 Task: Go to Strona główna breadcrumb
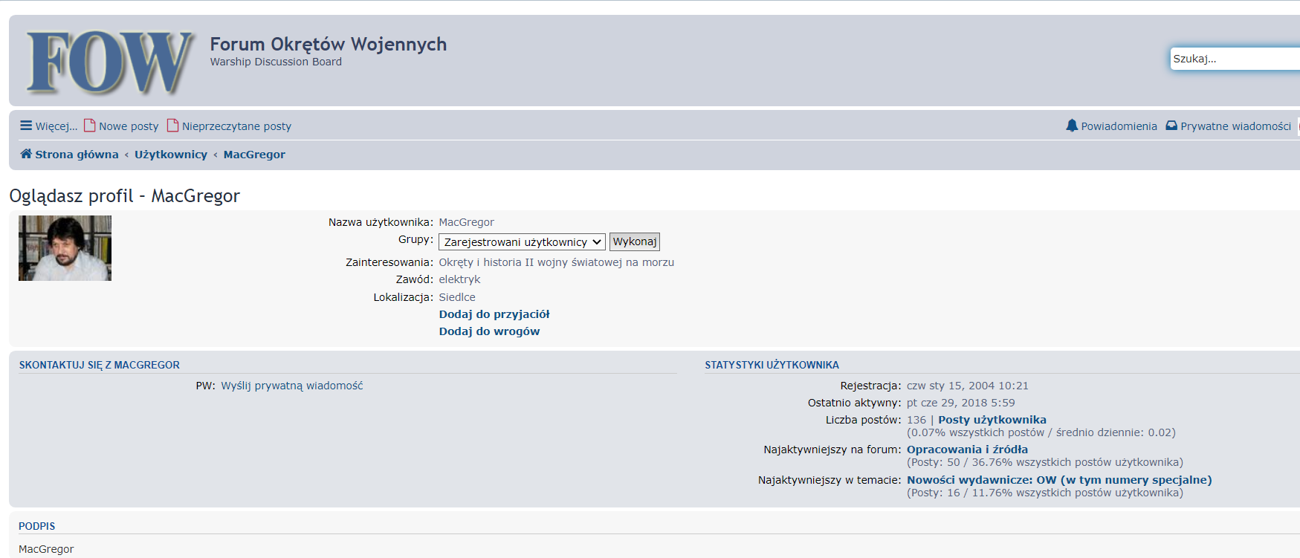tap(77, 155)
